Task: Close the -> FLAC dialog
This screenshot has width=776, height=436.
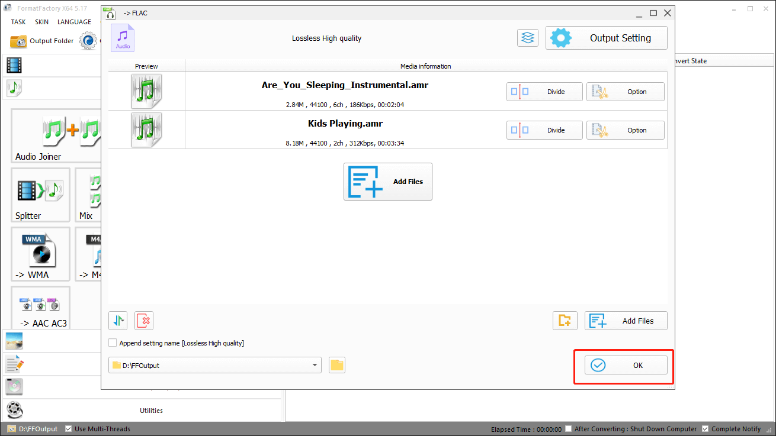Action: click(668, 12)
